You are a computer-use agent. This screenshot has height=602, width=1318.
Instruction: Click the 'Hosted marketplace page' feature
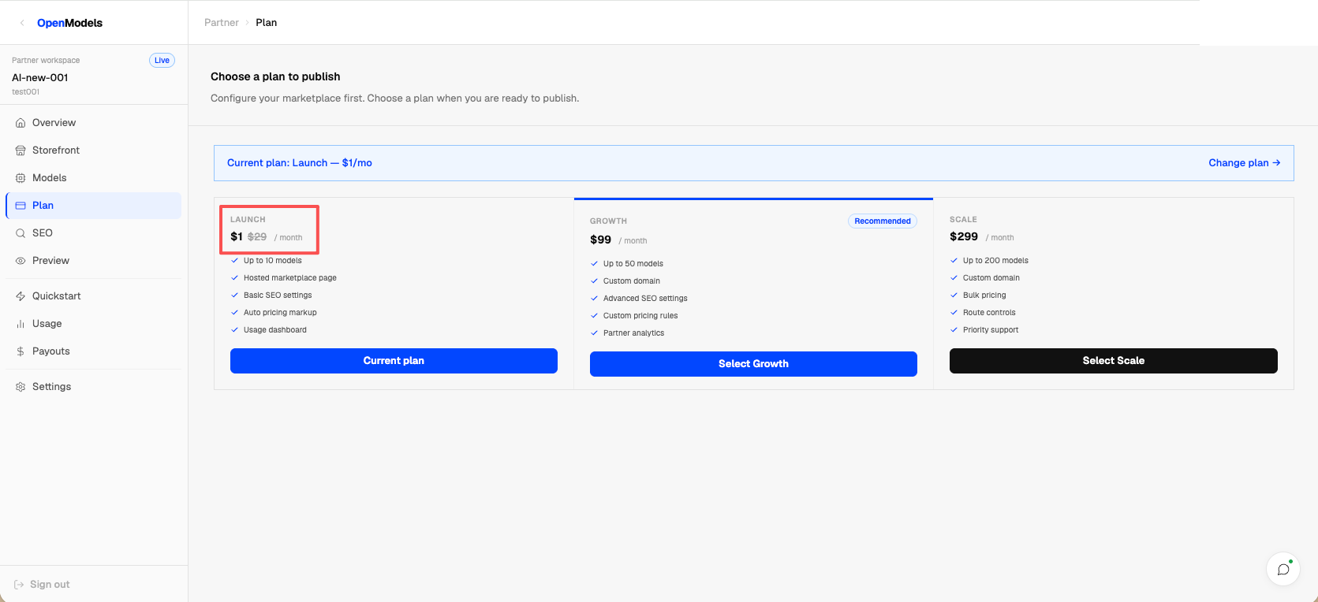tap(290, 278)
